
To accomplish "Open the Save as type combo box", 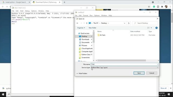I will 125,68.
